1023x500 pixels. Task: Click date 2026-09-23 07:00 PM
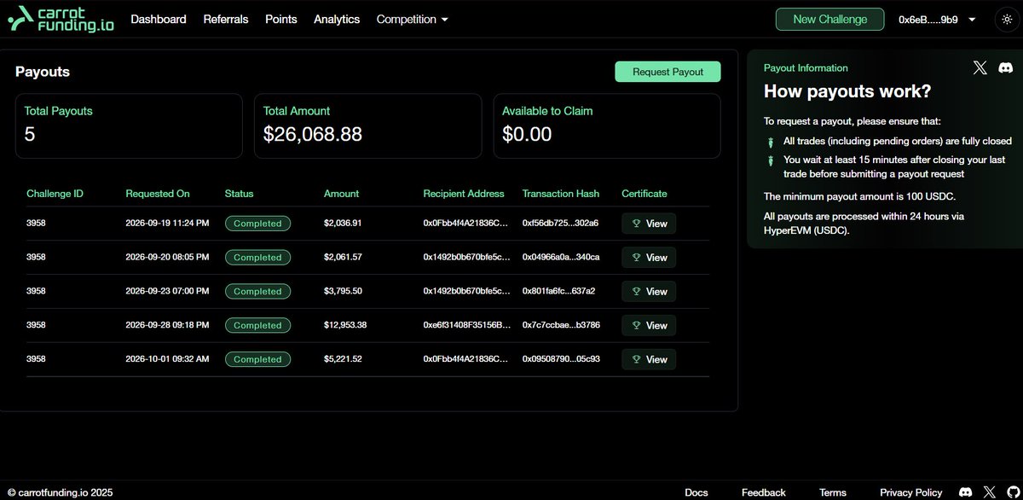tap(167, 292)
